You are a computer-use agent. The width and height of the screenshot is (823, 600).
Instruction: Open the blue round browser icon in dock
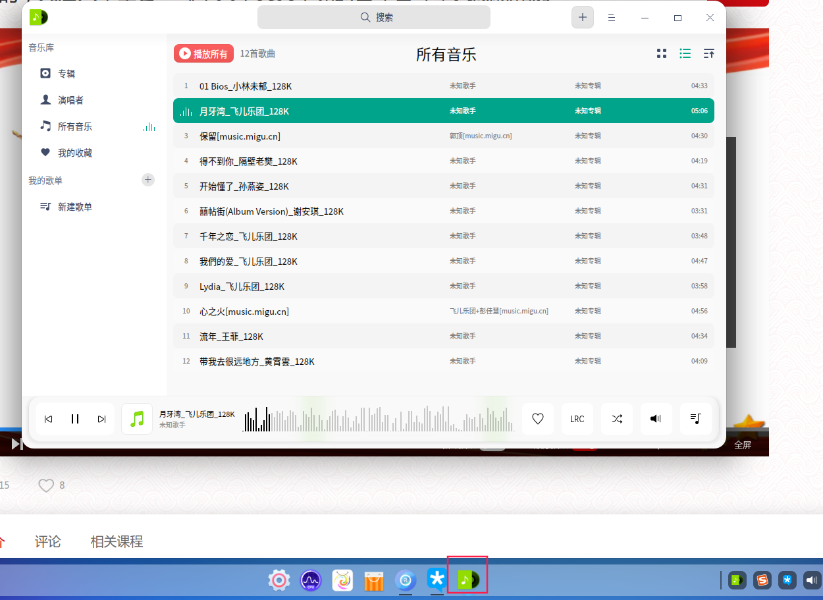[x=406, y=580]
